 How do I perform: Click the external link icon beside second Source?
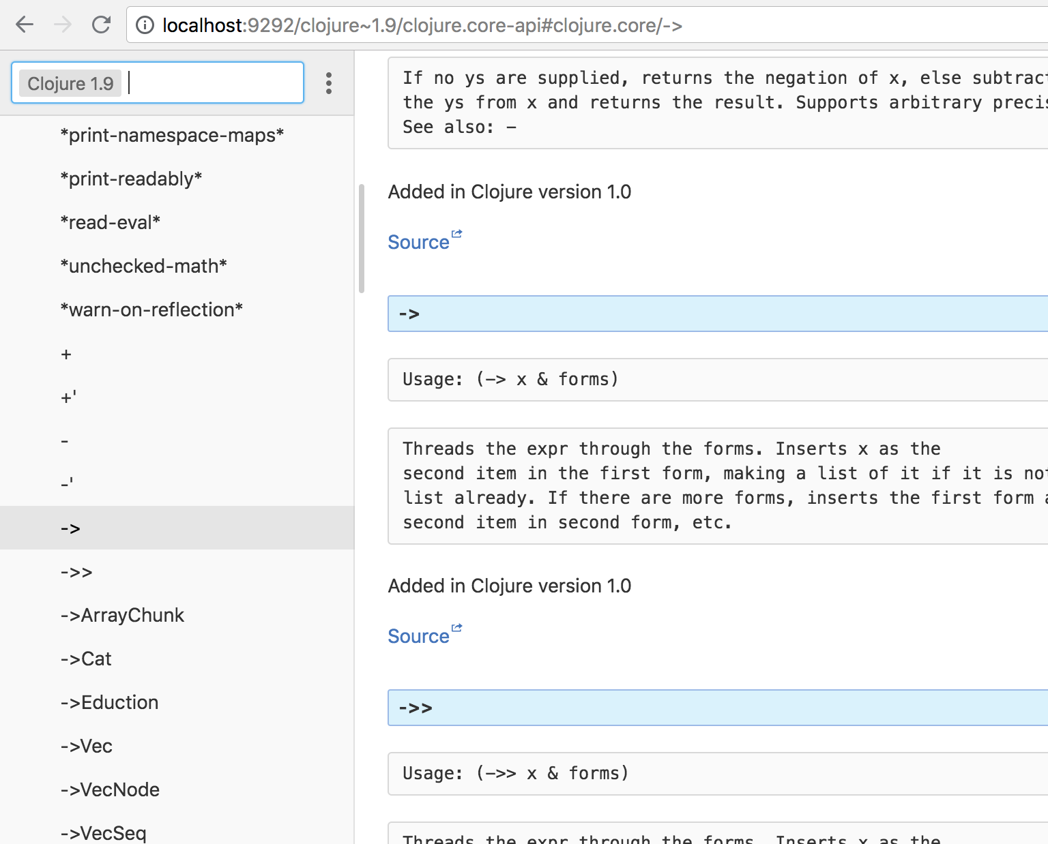coord(457,628)
